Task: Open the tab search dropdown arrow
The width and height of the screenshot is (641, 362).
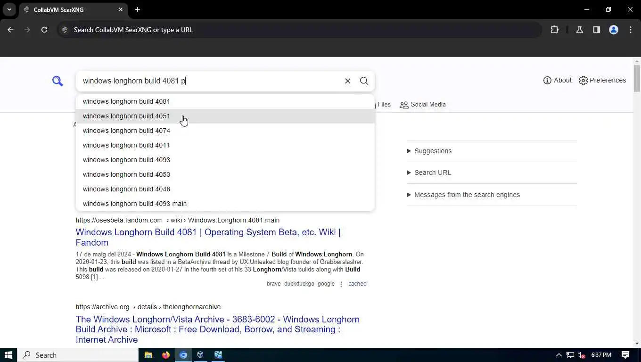Action: click(9, 9)
